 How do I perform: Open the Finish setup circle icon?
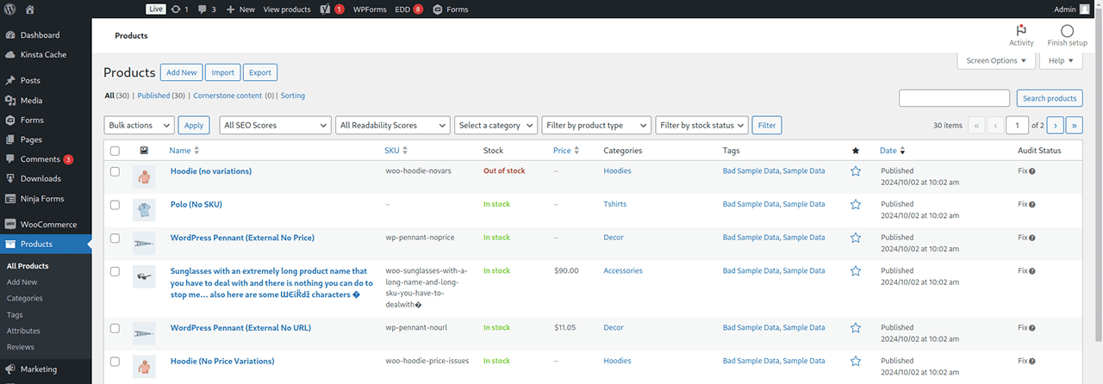tap(1067, 30)
